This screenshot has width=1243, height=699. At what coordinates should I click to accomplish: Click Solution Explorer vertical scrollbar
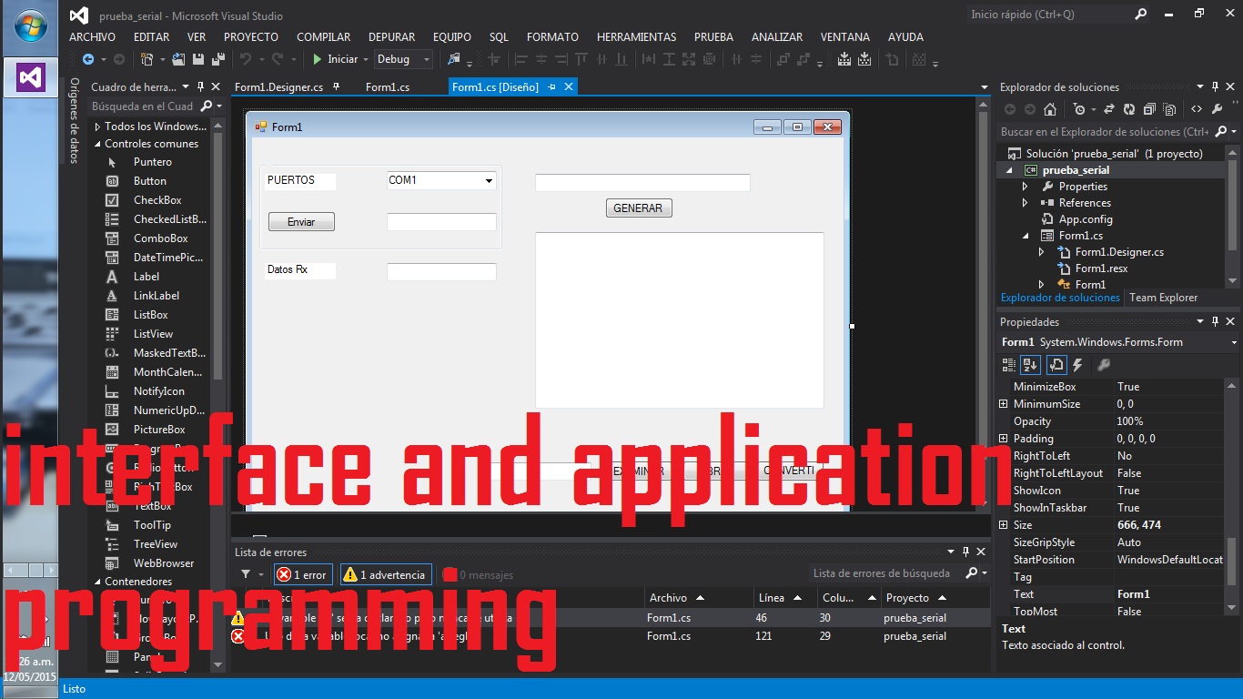pyautogui.click(x=1232, y=218)
